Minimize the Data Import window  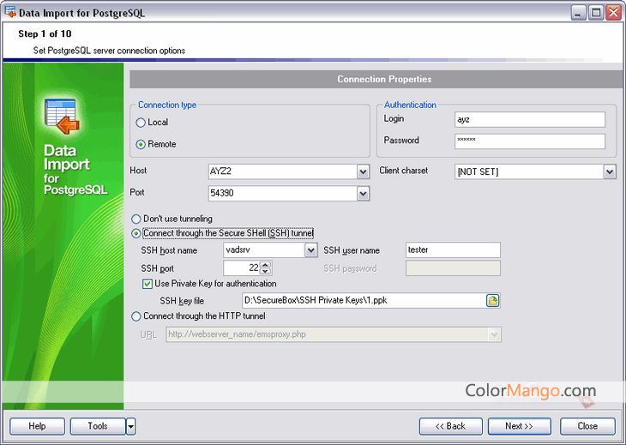tap(578, 13)
